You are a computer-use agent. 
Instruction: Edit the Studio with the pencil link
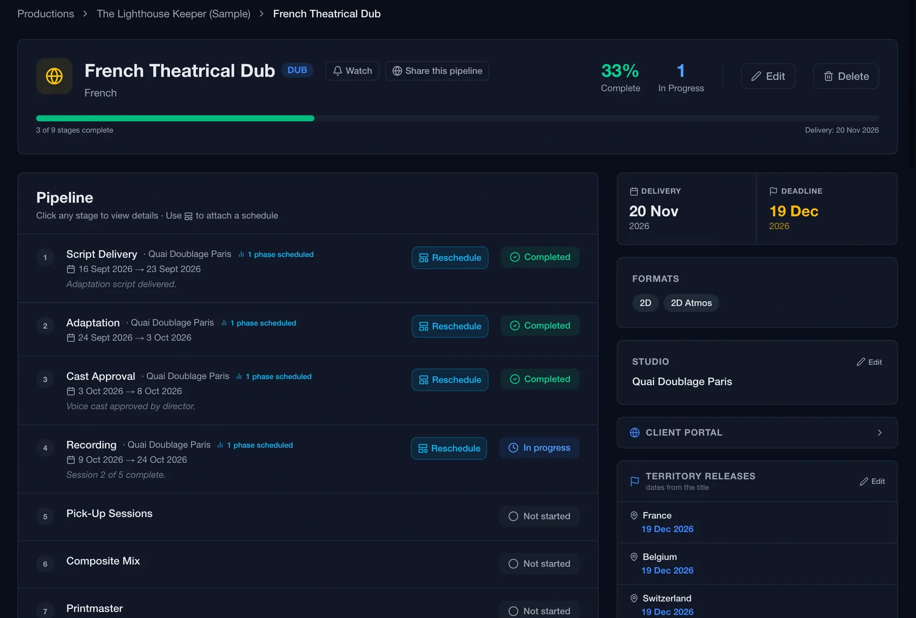click(869, 362)
